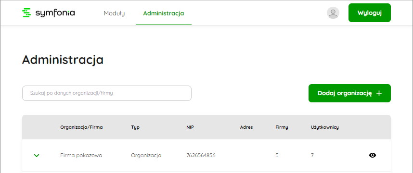The height and width of the screenshot is (173, 413).
Task: Focus the organization search field
Action: (107, 93)
